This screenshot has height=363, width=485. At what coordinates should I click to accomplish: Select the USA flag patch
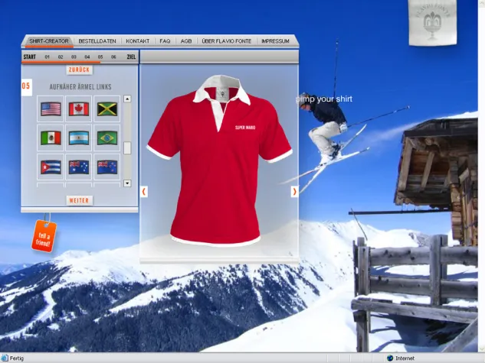51,109
